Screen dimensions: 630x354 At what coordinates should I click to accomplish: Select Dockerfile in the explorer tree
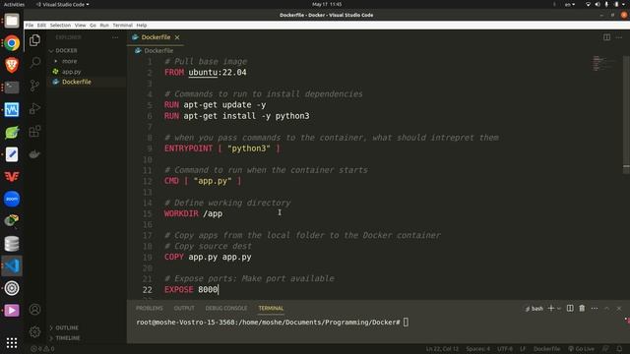coord(77,82)
